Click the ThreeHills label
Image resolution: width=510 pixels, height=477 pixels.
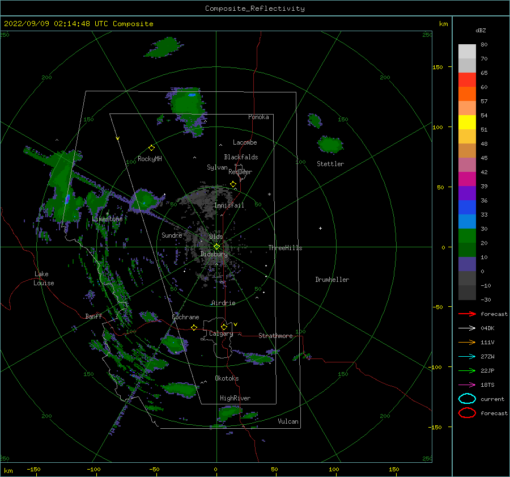[285, 248]
